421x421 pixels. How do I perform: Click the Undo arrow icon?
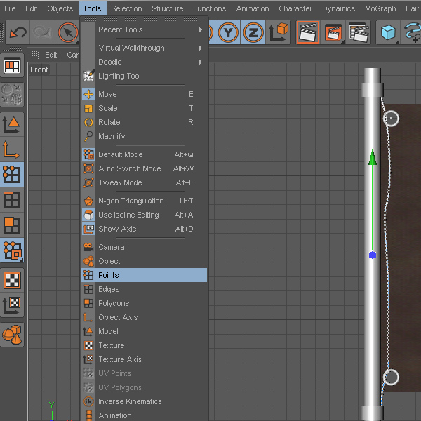click(18, 33)
